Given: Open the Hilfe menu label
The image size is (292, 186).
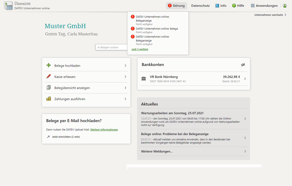Looking at the screenshot, I should (x=241, y=6).
